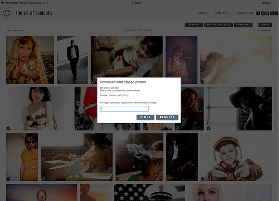Screen dimensions: 279x201
Task: Click the ADD TO FAVORITES button
Action: 218,25
